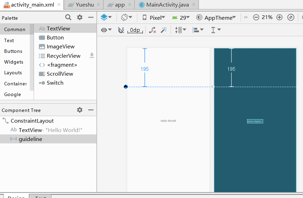
Task: Pick ImageView from palette
Action: (65, 47)
